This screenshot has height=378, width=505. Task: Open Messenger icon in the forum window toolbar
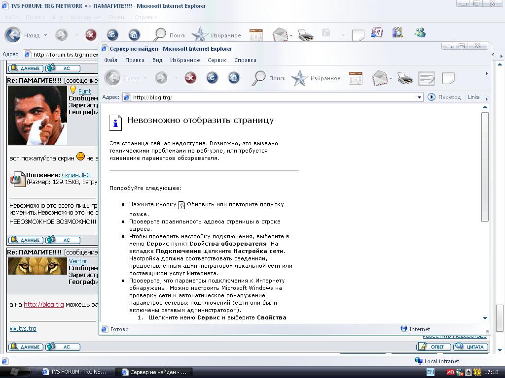(420, 33)
